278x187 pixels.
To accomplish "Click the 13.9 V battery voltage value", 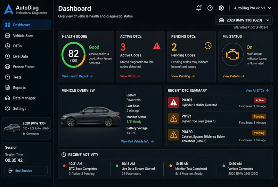I will point(131,133).
